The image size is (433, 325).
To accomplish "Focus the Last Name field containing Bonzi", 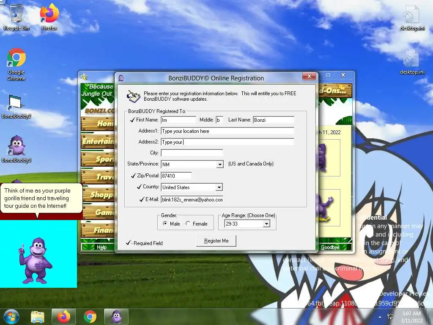I will pos(274,120).
